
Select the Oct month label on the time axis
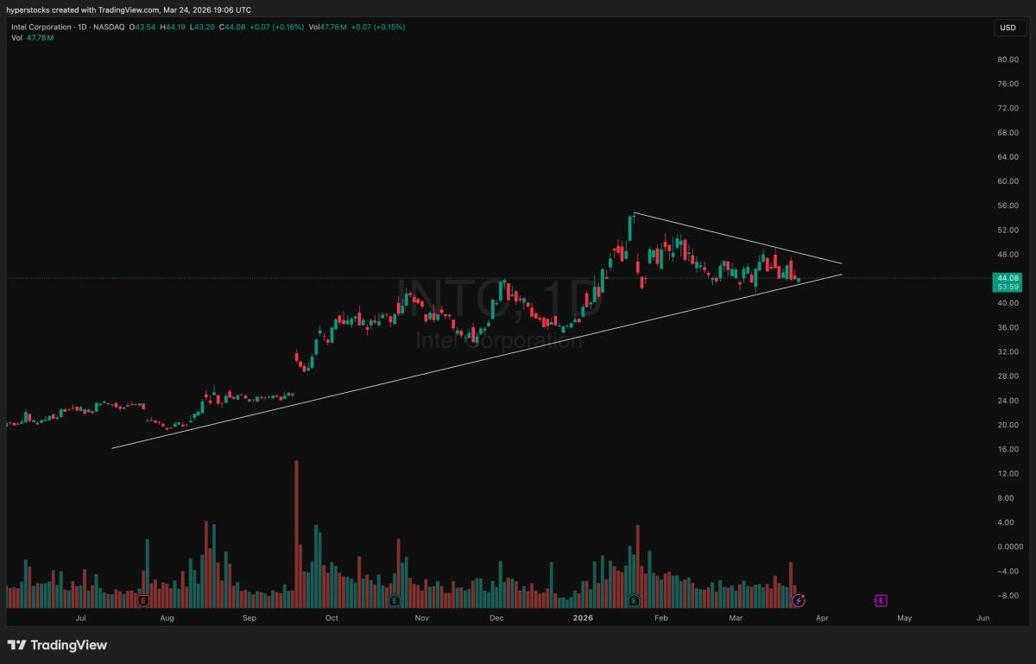[x=331, y=618]
